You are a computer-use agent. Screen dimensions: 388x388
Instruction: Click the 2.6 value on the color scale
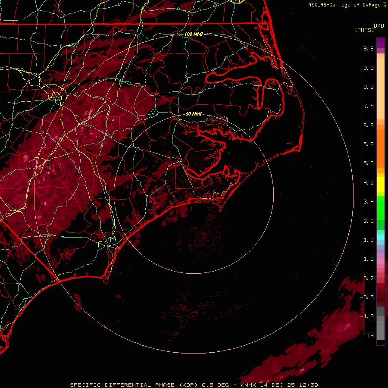click(x=369, y=221)
